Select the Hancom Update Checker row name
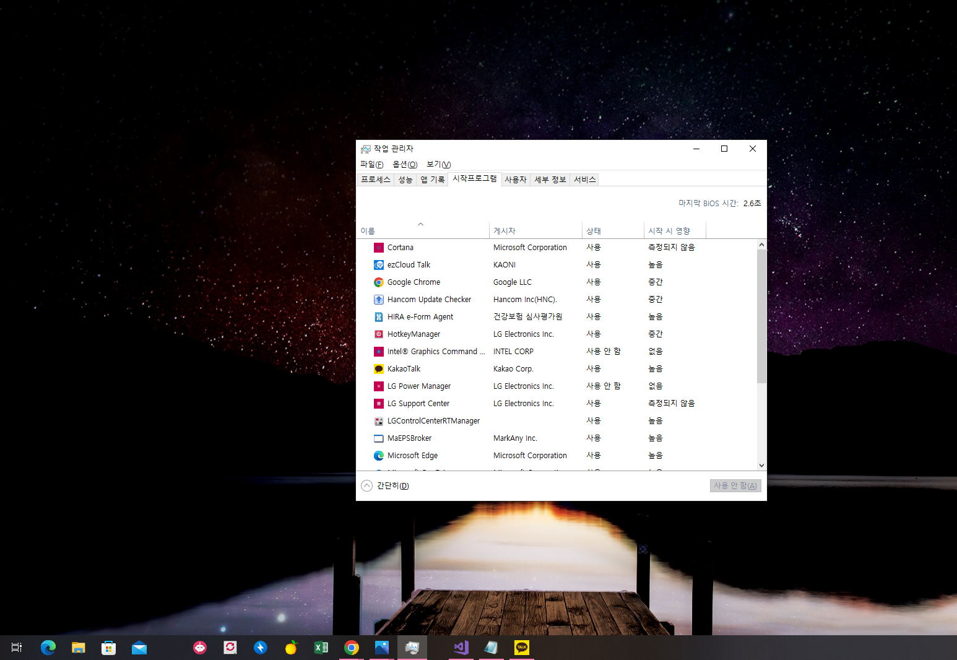 click(429, 300)
